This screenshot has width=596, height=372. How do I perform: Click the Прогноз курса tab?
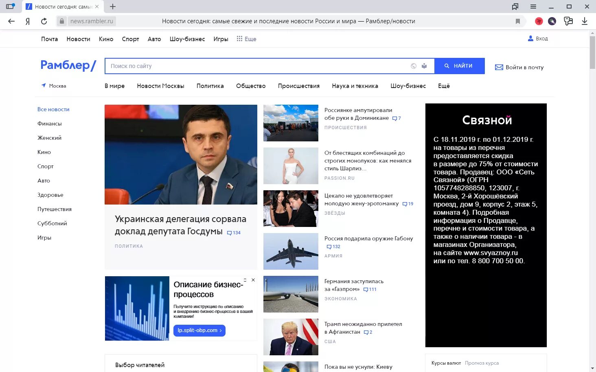pyautogui.click(x=482, y=363)
